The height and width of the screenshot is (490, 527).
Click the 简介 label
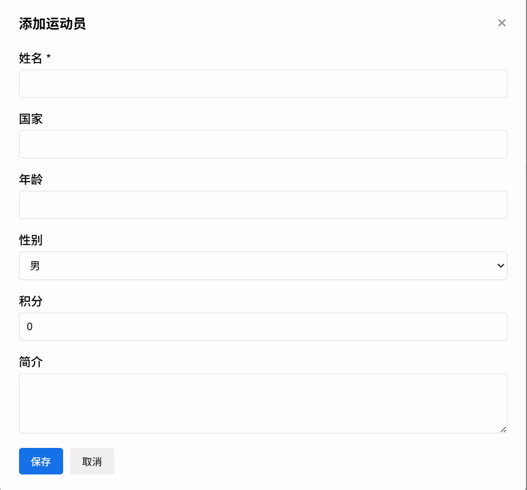pyautogui.click(x=31, y=362)
